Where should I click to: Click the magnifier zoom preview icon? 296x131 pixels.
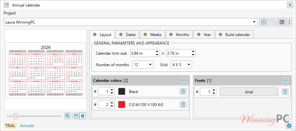point(67,116)
